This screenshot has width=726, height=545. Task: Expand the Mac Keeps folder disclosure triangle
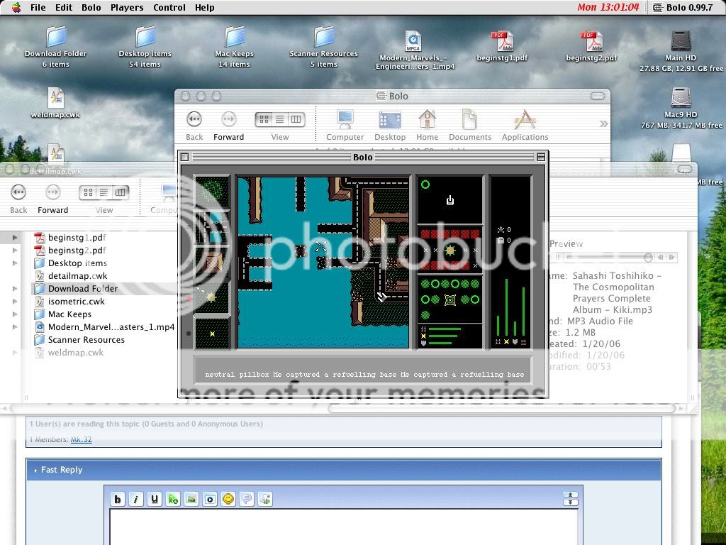[x=15, y=314]
